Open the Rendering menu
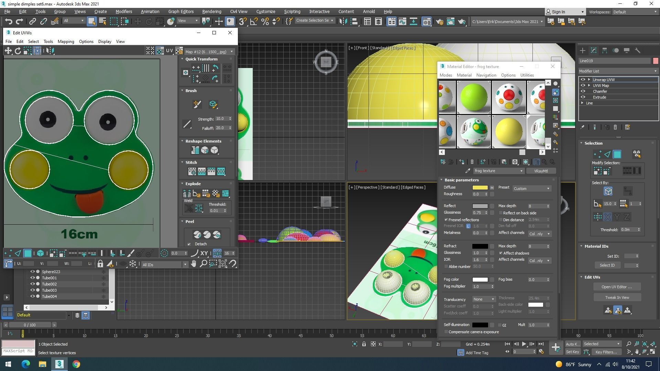Screen dimensions: 660x371 coord(211,12)
